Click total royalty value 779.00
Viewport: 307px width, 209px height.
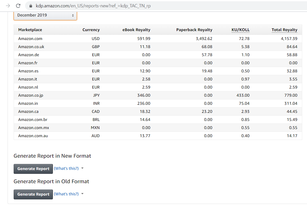[x=291, y=95]
